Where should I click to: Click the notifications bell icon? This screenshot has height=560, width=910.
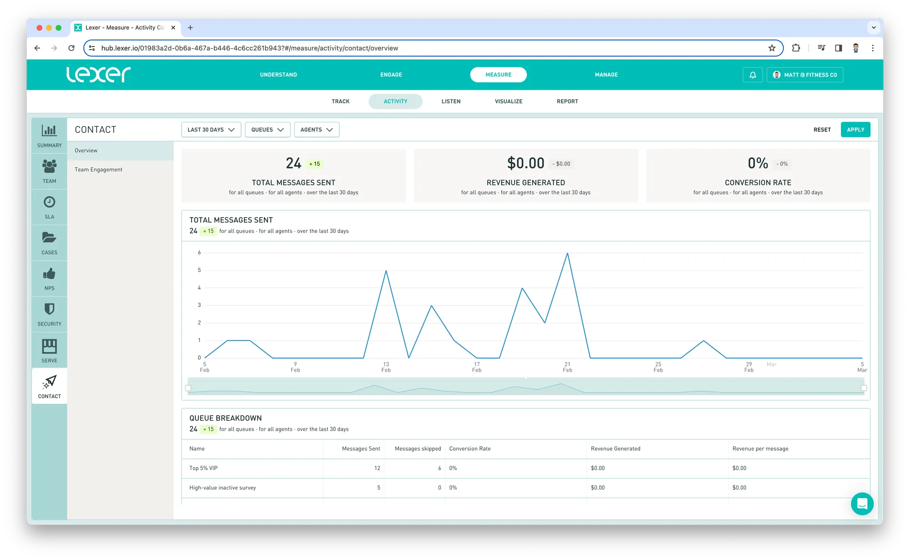tap(753, 75)
